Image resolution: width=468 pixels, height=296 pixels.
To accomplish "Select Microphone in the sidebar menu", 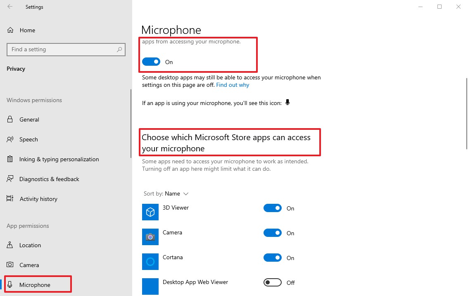I will 35,284.
